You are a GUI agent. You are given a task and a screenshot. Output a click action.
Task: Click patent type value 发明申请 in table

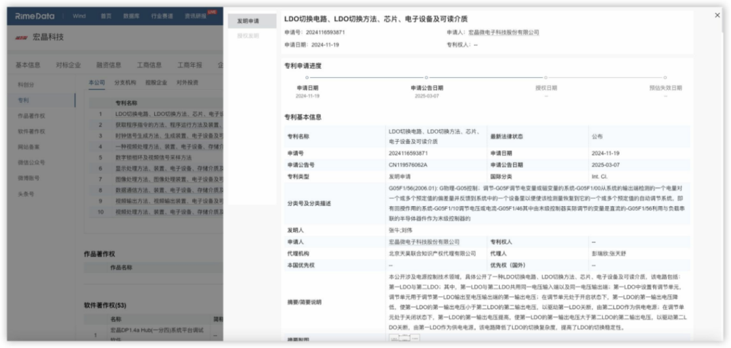tap(399, 177)
